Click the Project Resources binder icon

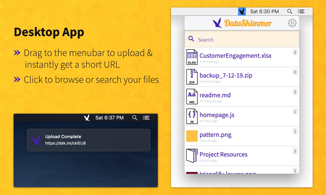click(x=192, y=156)
